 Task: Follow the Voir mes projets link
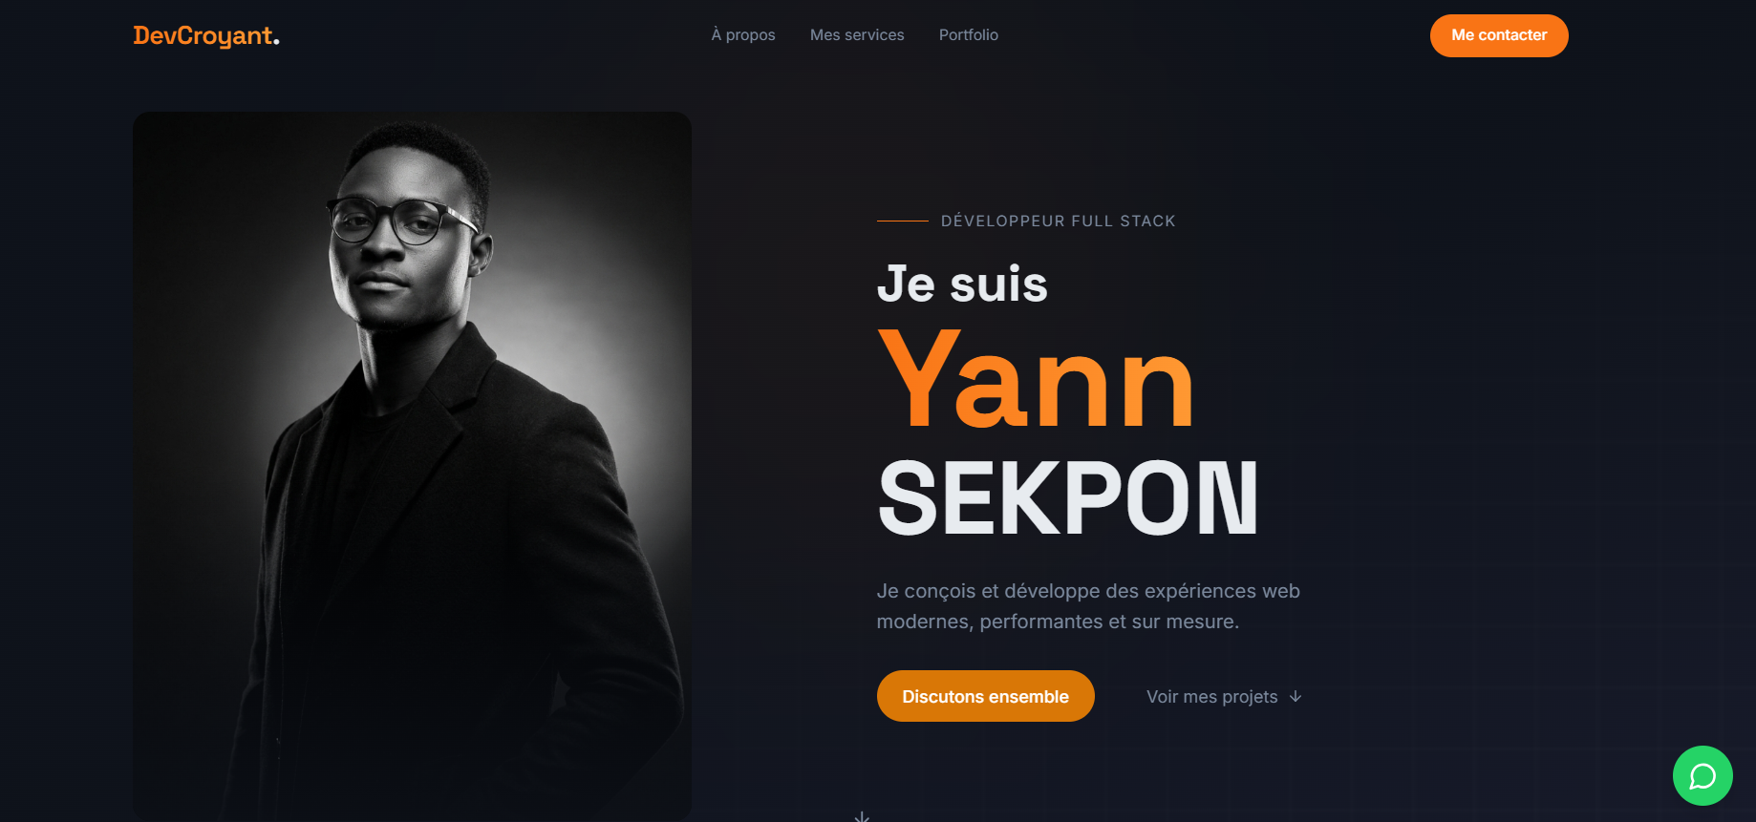(x=1224, y=697)
